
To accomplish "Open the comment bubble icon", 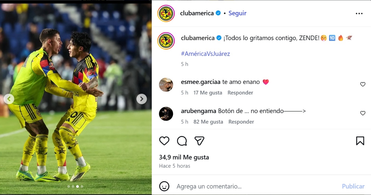I will (182, 141).
